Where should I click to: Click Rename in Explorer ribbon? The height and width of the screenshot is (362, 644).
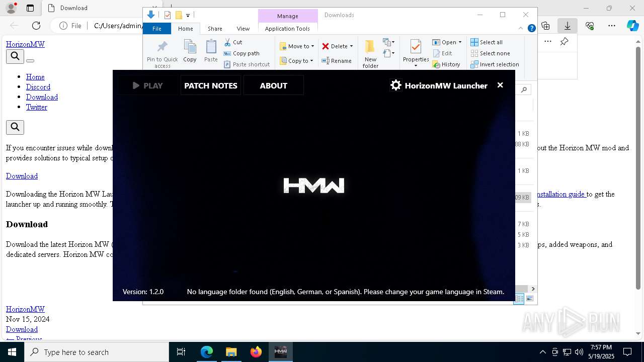[337, 61]
